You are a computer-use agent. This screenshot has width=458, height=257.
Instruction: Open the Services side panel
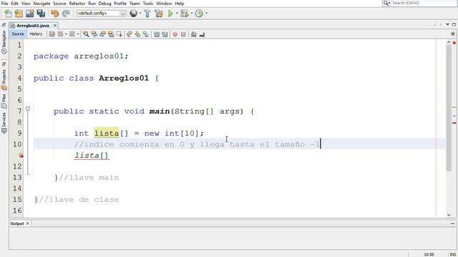point(4,123)
